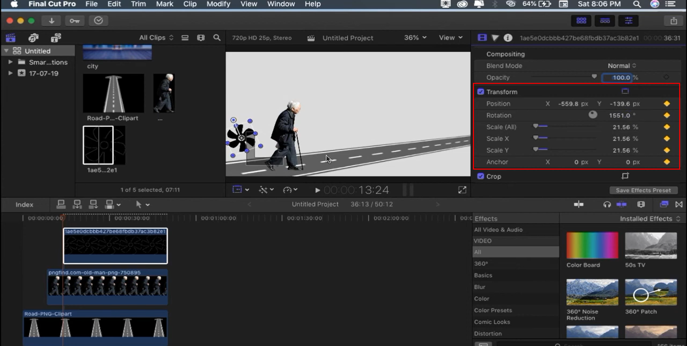Image resolution: width=687 pixels, height=346 pixels.
Task: Open the Edit menu
Action: coord(114,4)
